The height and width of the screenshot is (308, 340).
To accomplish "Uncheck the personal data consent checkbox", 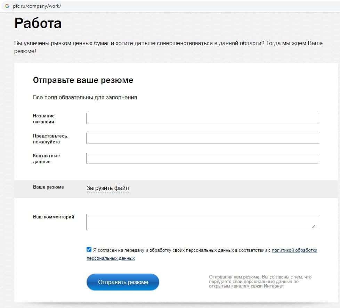I will pyautogui.click(x=89, y=249).
